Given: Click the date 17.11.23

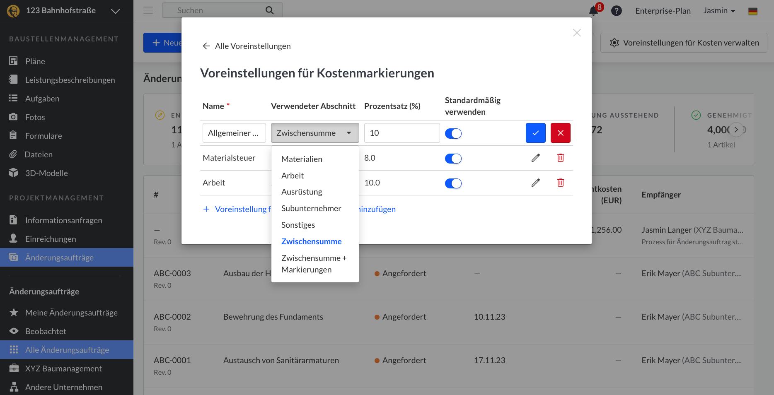Looking at the screenshot, I should [490, 360].
